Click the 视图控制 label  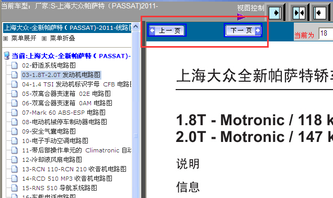250,8
